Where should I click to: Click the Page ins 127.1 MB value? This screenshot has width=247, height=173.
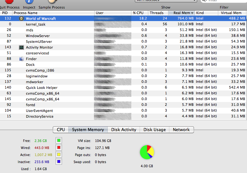point(102,148)
